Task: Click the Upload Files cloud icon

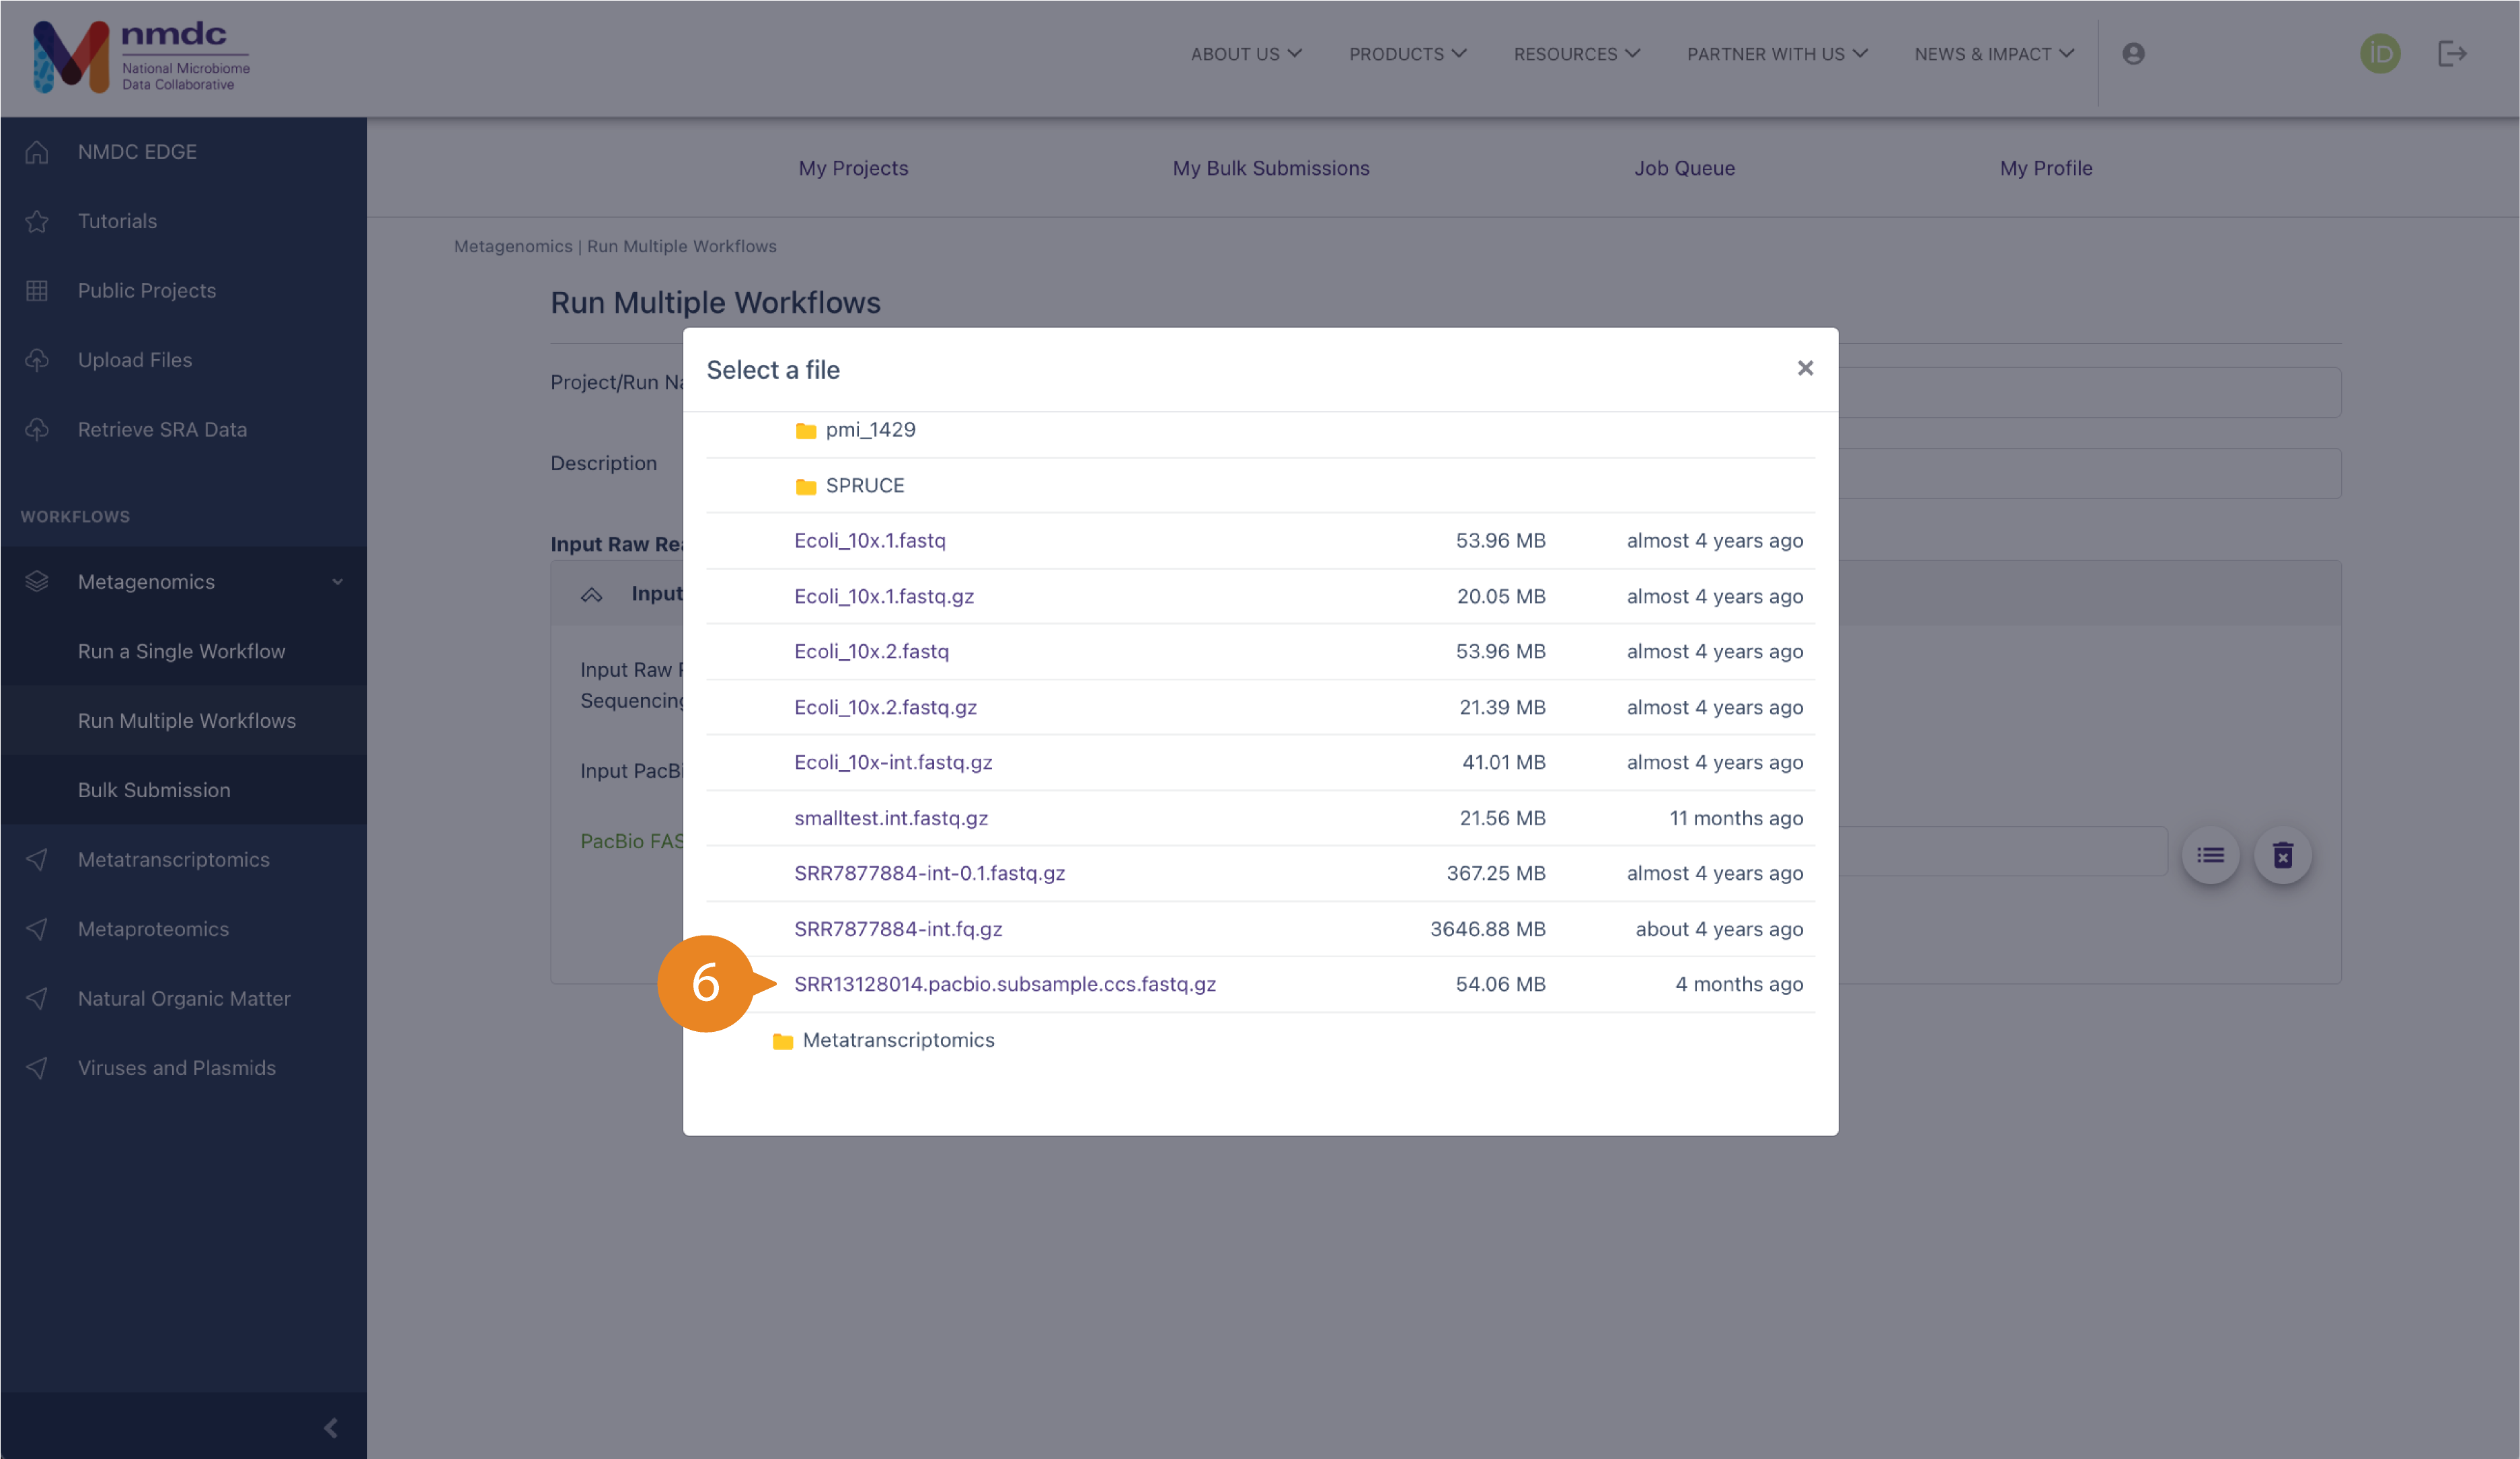Action: (x=37, y=360)
